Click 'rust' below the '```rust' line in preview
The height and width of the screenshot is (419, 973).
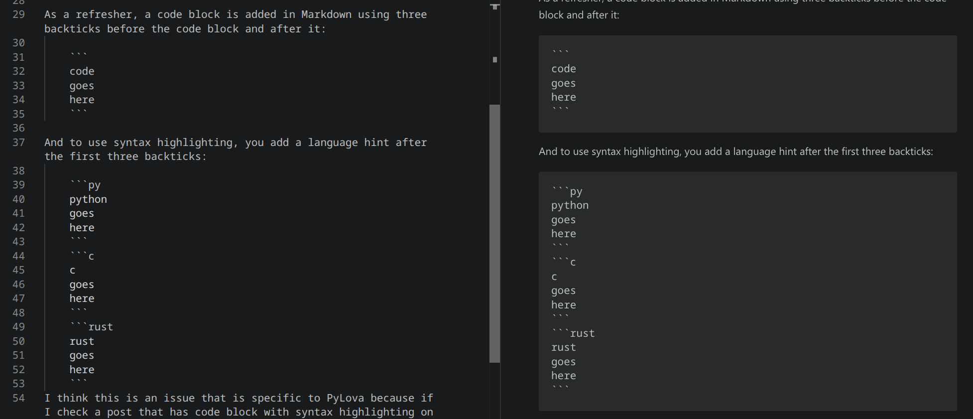tap(563, 347)
